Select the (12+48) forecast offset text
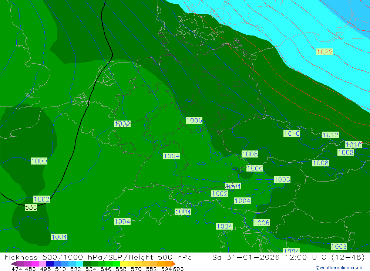 click(x=348, y=257)
